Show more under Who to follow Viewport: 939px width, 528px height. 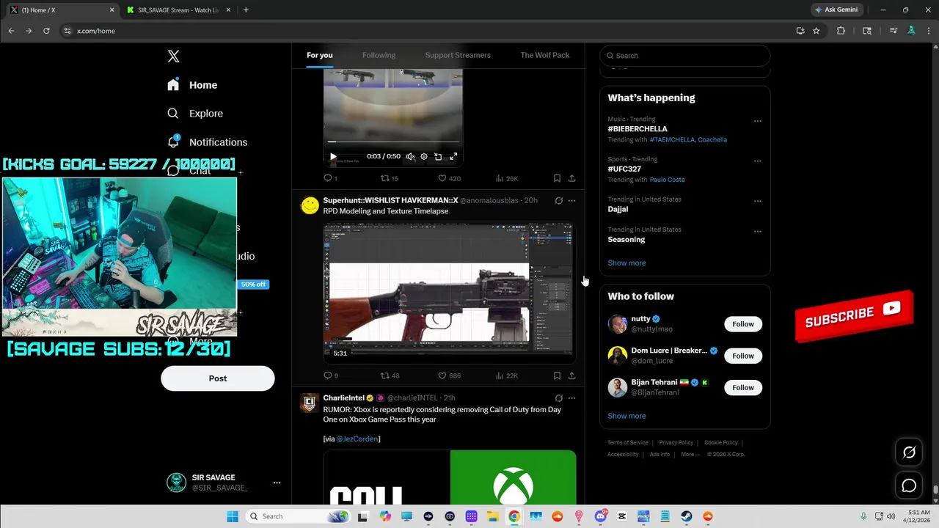(626, 416)
